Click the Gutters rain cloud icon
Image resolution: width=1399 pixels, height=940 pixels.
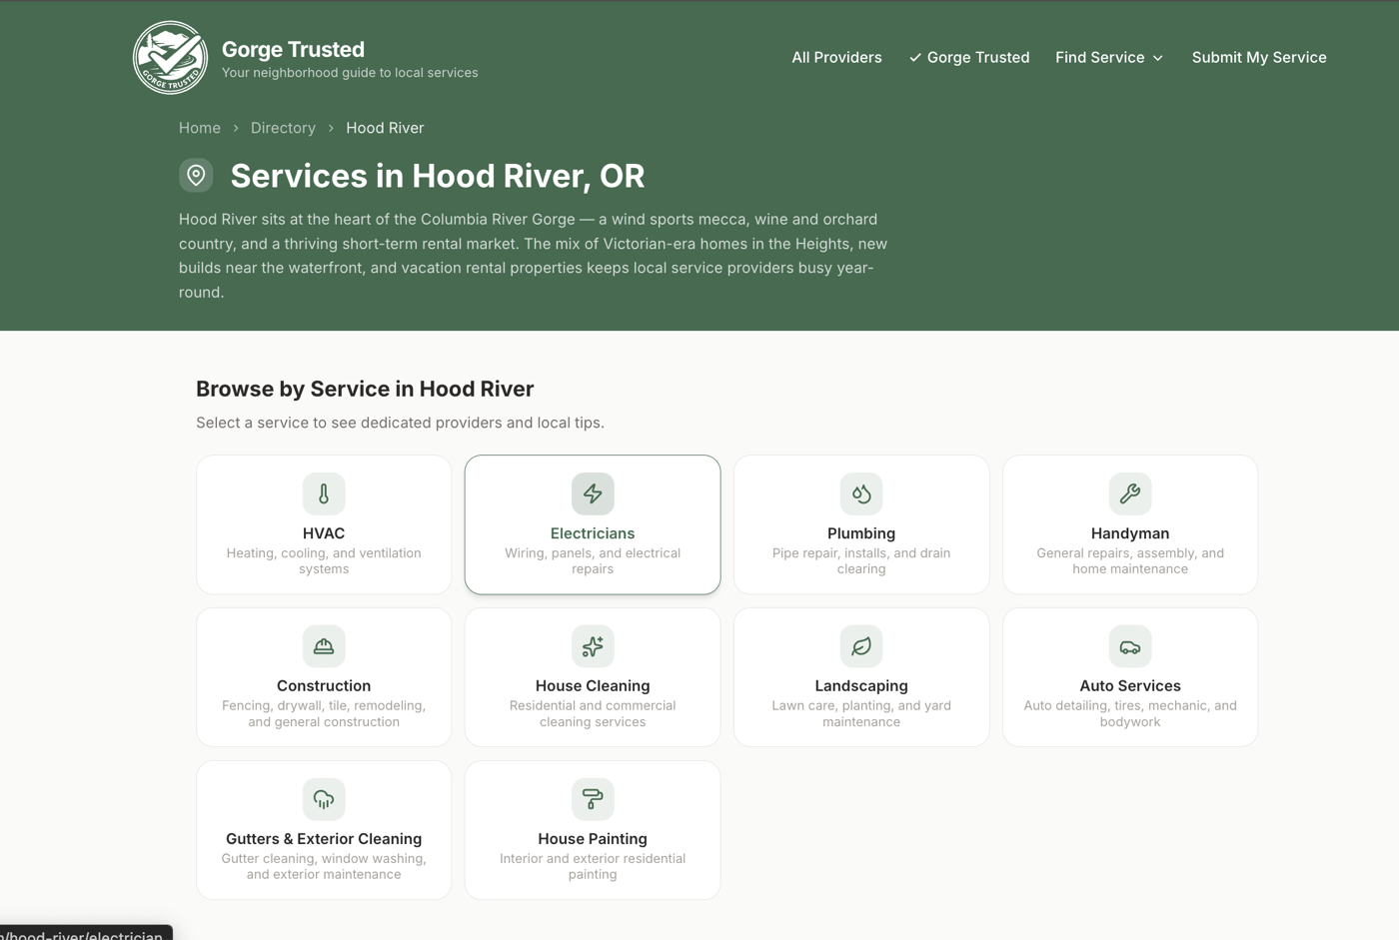324,799
